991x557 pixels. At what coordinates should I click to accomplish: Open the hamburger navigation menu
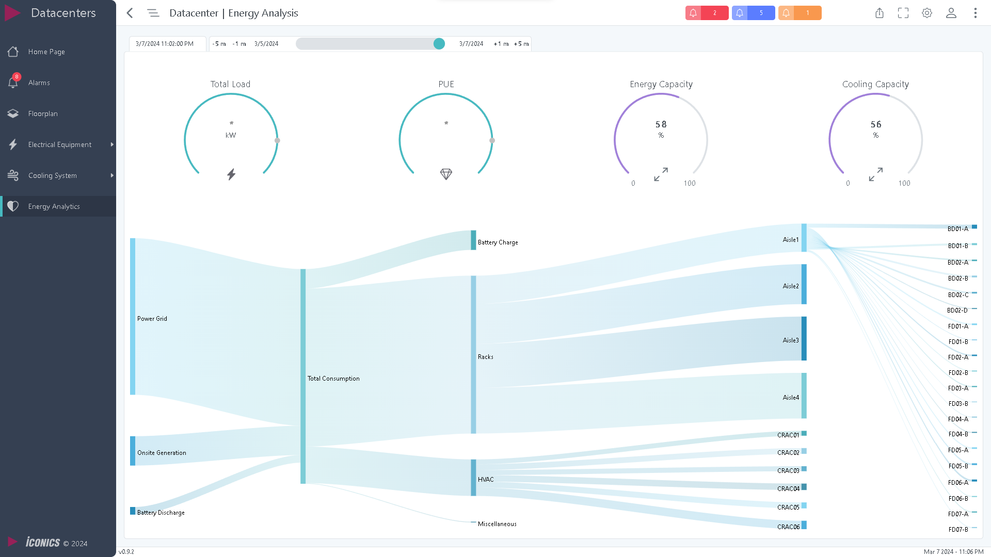click(153, 13)
